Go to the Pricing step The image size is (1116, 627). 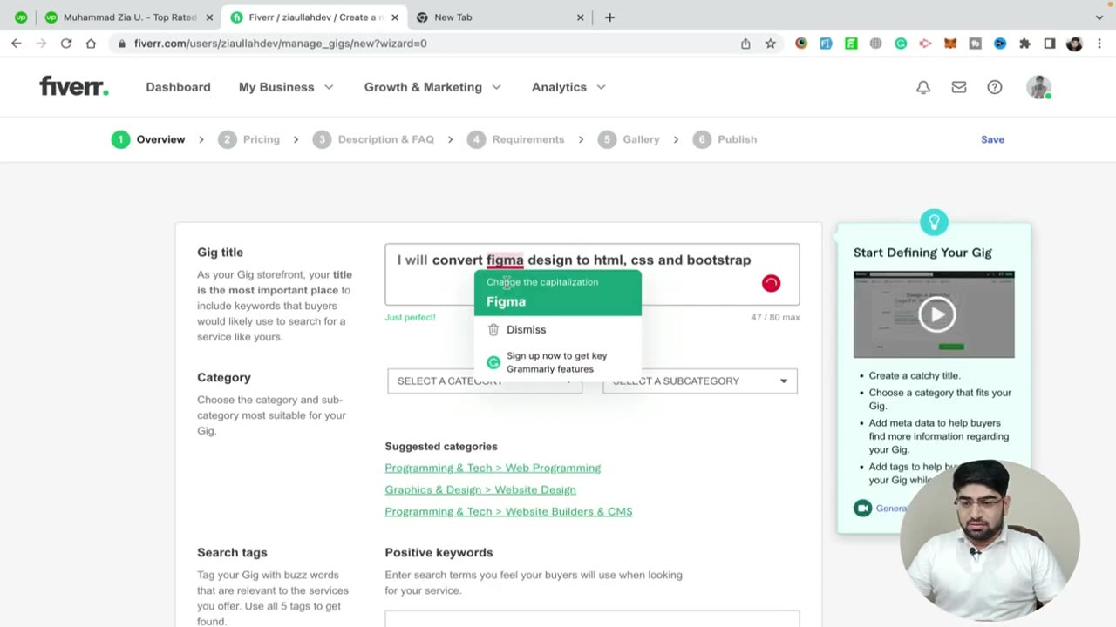click(249, 139)
